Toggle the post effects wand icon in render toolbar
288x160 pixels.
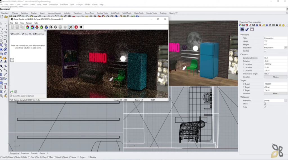point(71,27)
